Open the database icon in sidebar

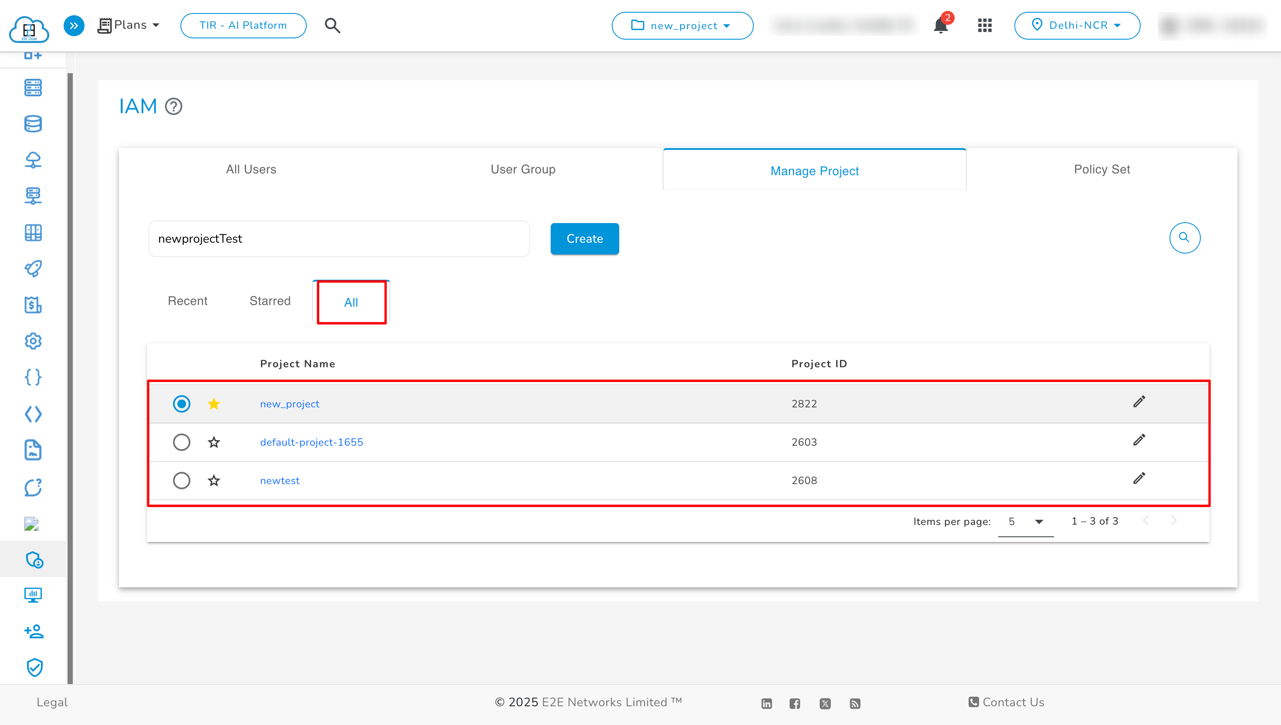pos(33,123)
